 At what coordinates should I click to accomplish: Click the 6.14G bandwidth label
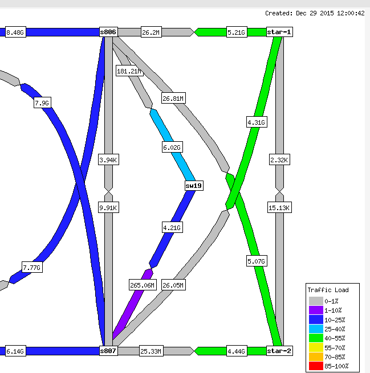15,351
